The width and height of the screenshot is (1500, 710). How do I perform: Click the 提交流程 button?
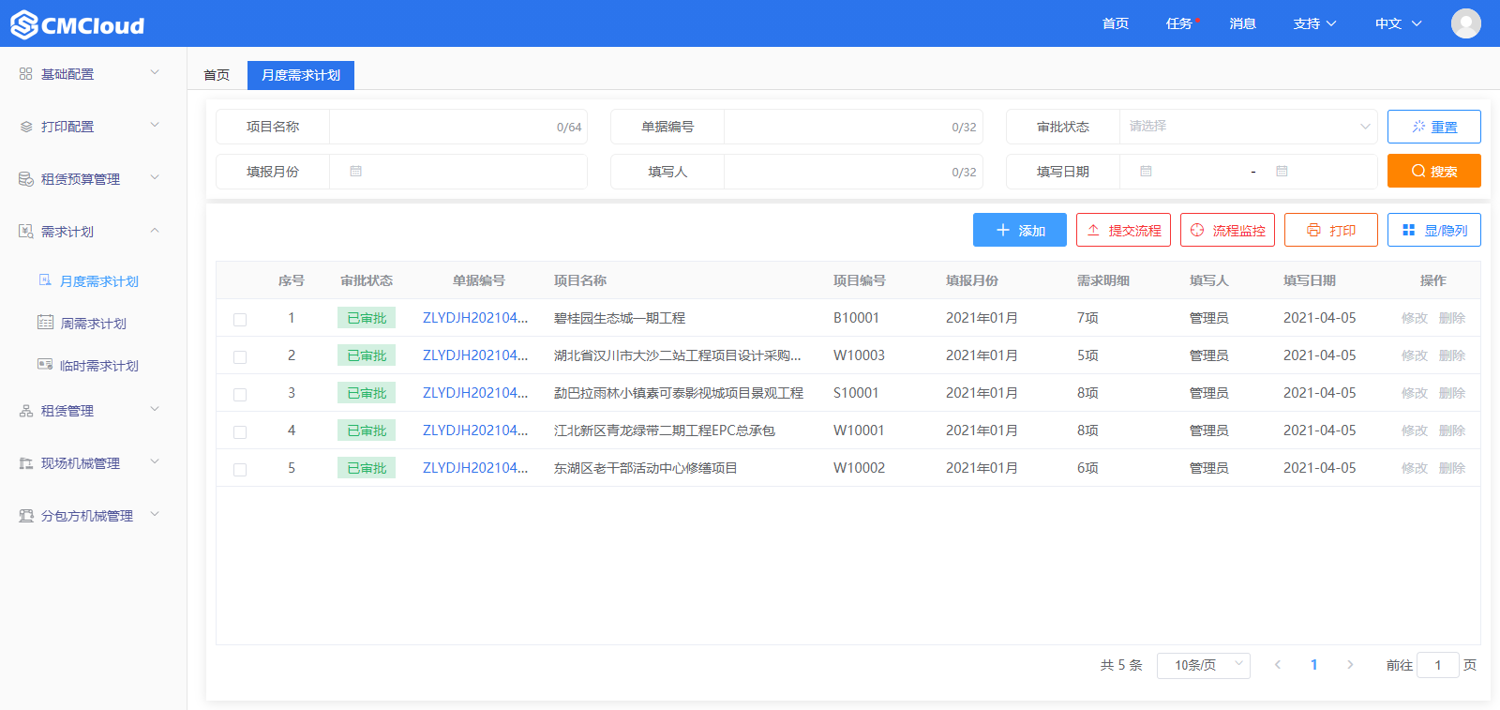1124,230
